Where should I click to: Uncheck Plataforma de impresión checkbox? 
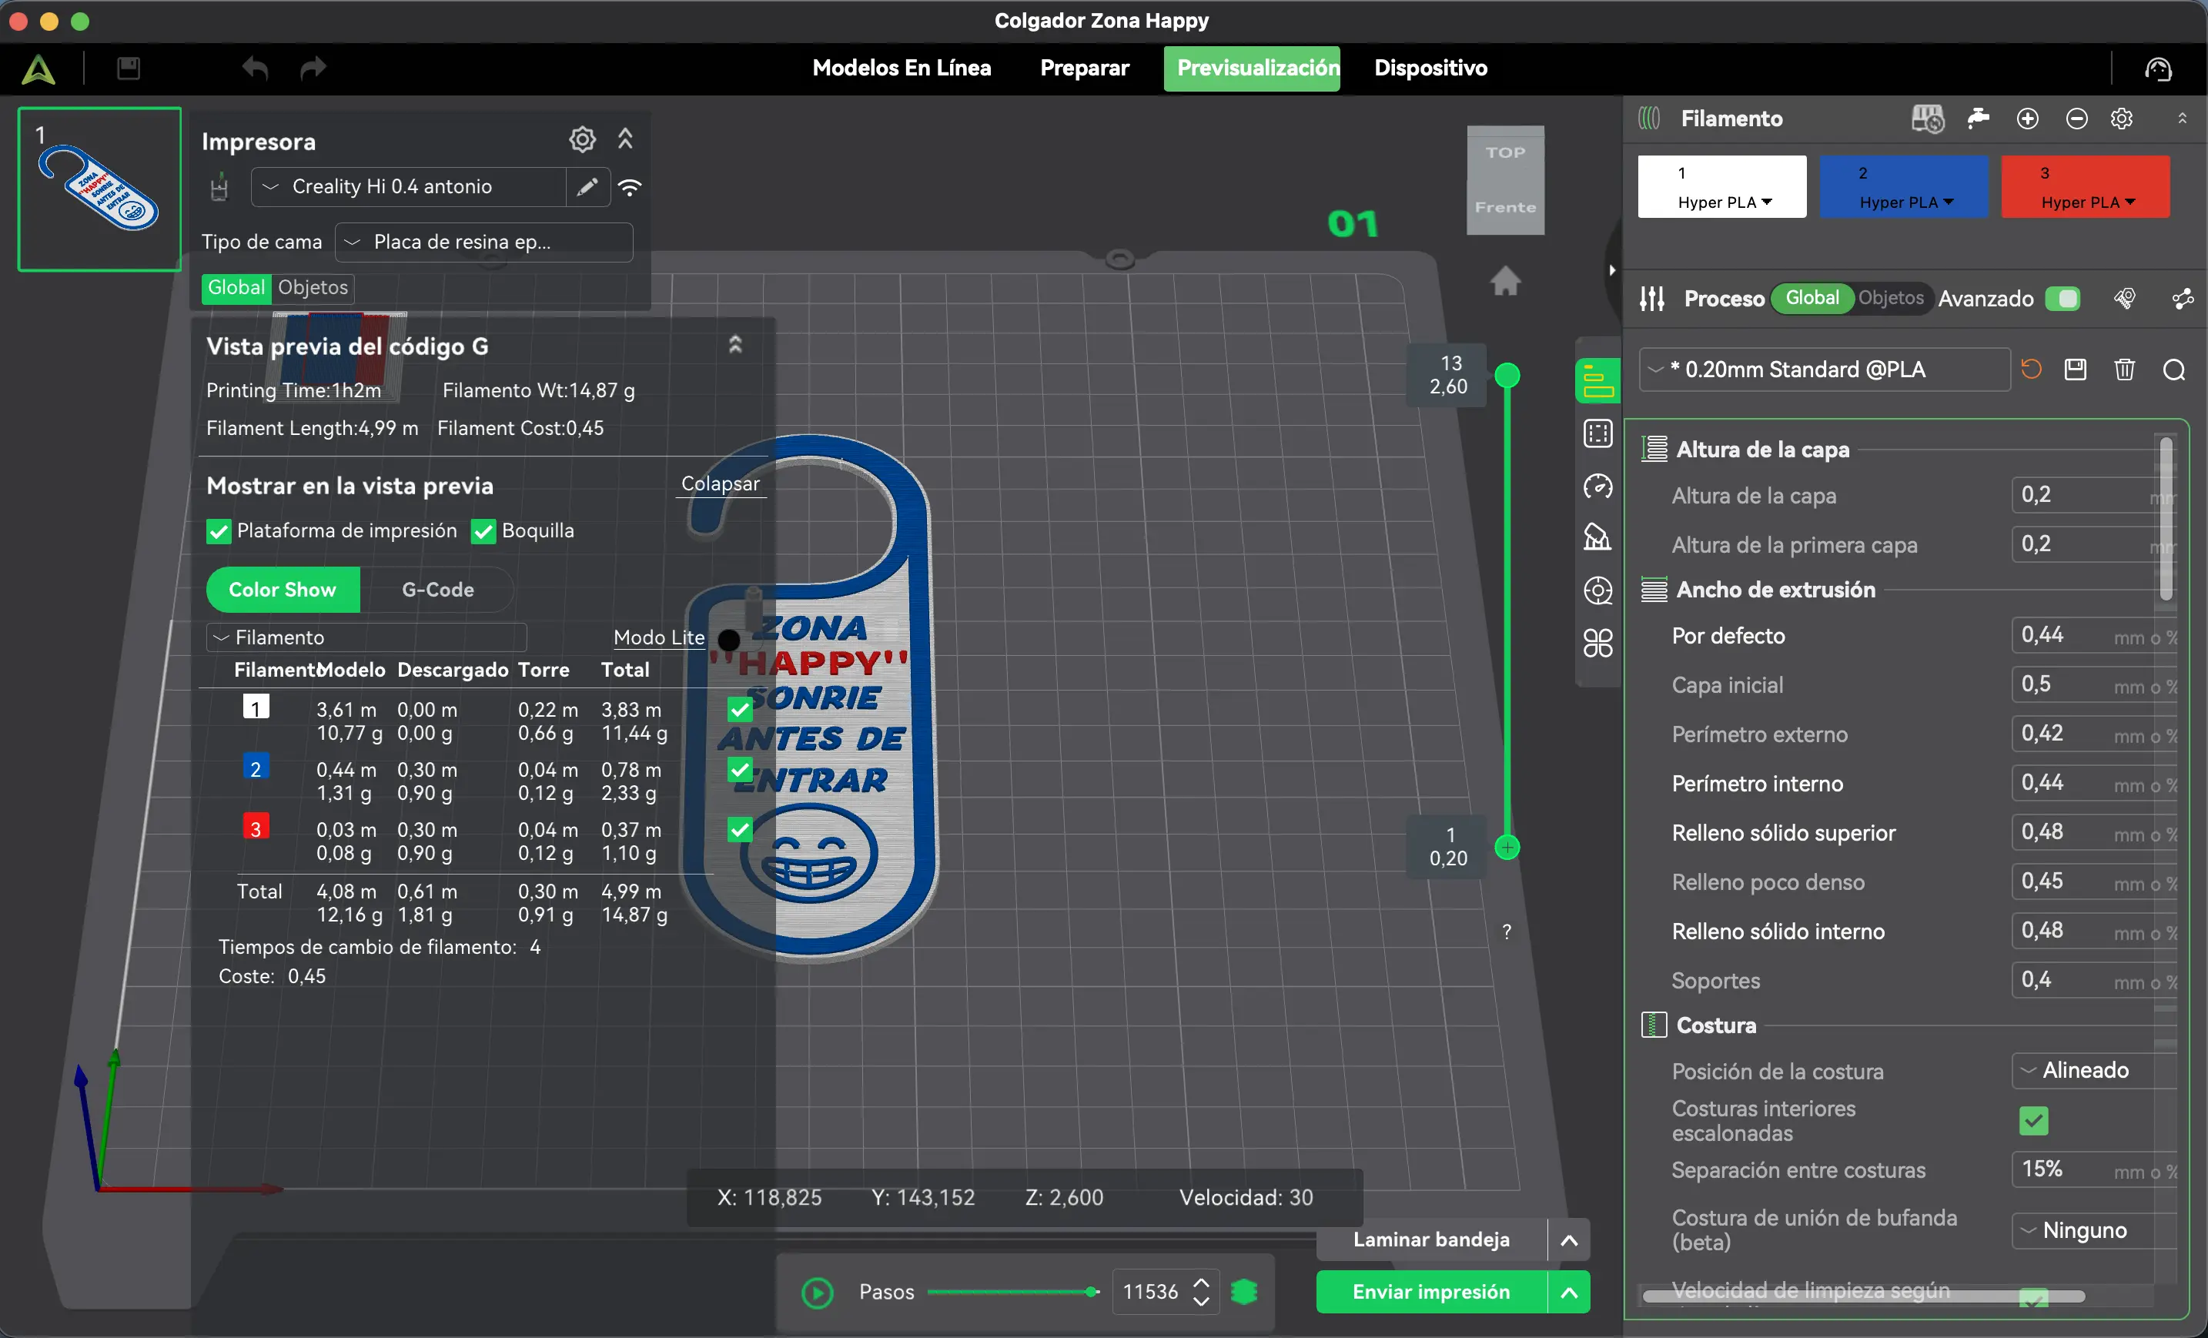point(218,531)
